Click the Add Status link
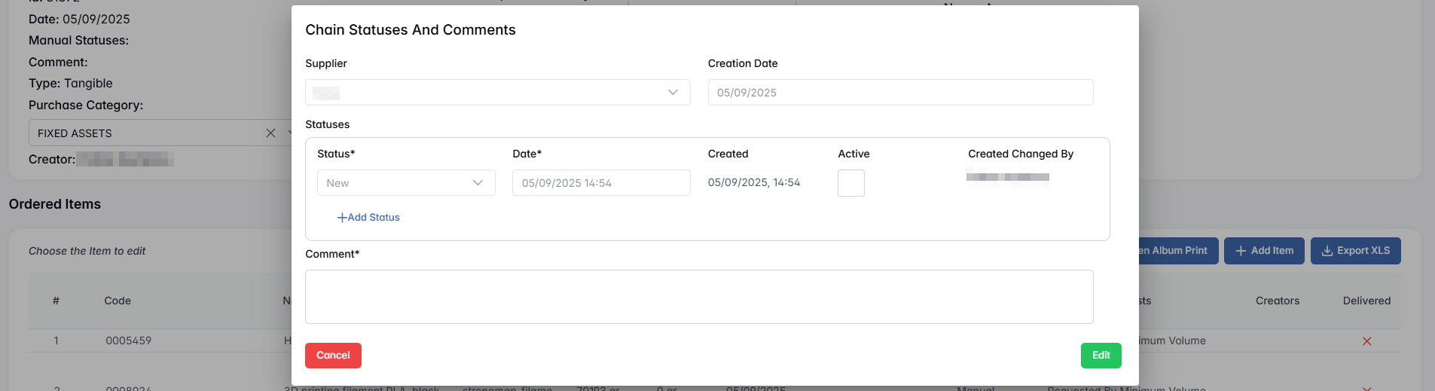This screenshot has height=391, width=1435. coord(373,218)
